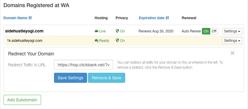The height and width of the screenshot is (109, 248).
Task: Click the Save Settings button
Action: click(70, 78)
